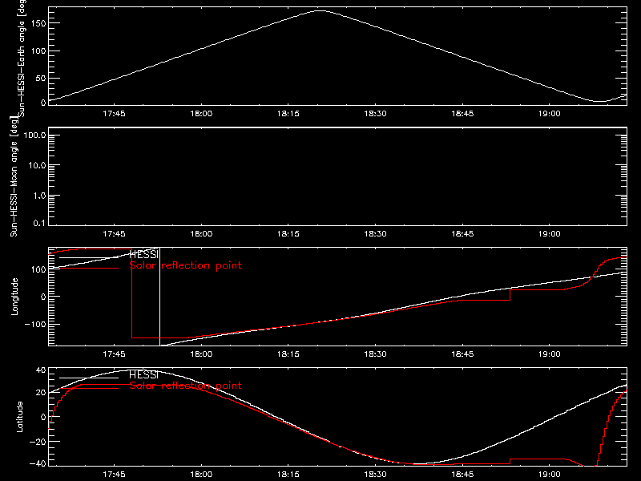Click the '19:00' label under Longitude plot
The height and width of the screenshot is (481, 641).
coord(550,354)
